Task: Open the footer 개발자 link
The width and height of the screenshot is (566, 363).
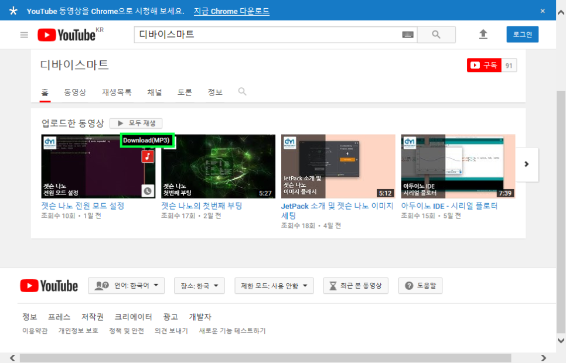Action: [200, 317]
